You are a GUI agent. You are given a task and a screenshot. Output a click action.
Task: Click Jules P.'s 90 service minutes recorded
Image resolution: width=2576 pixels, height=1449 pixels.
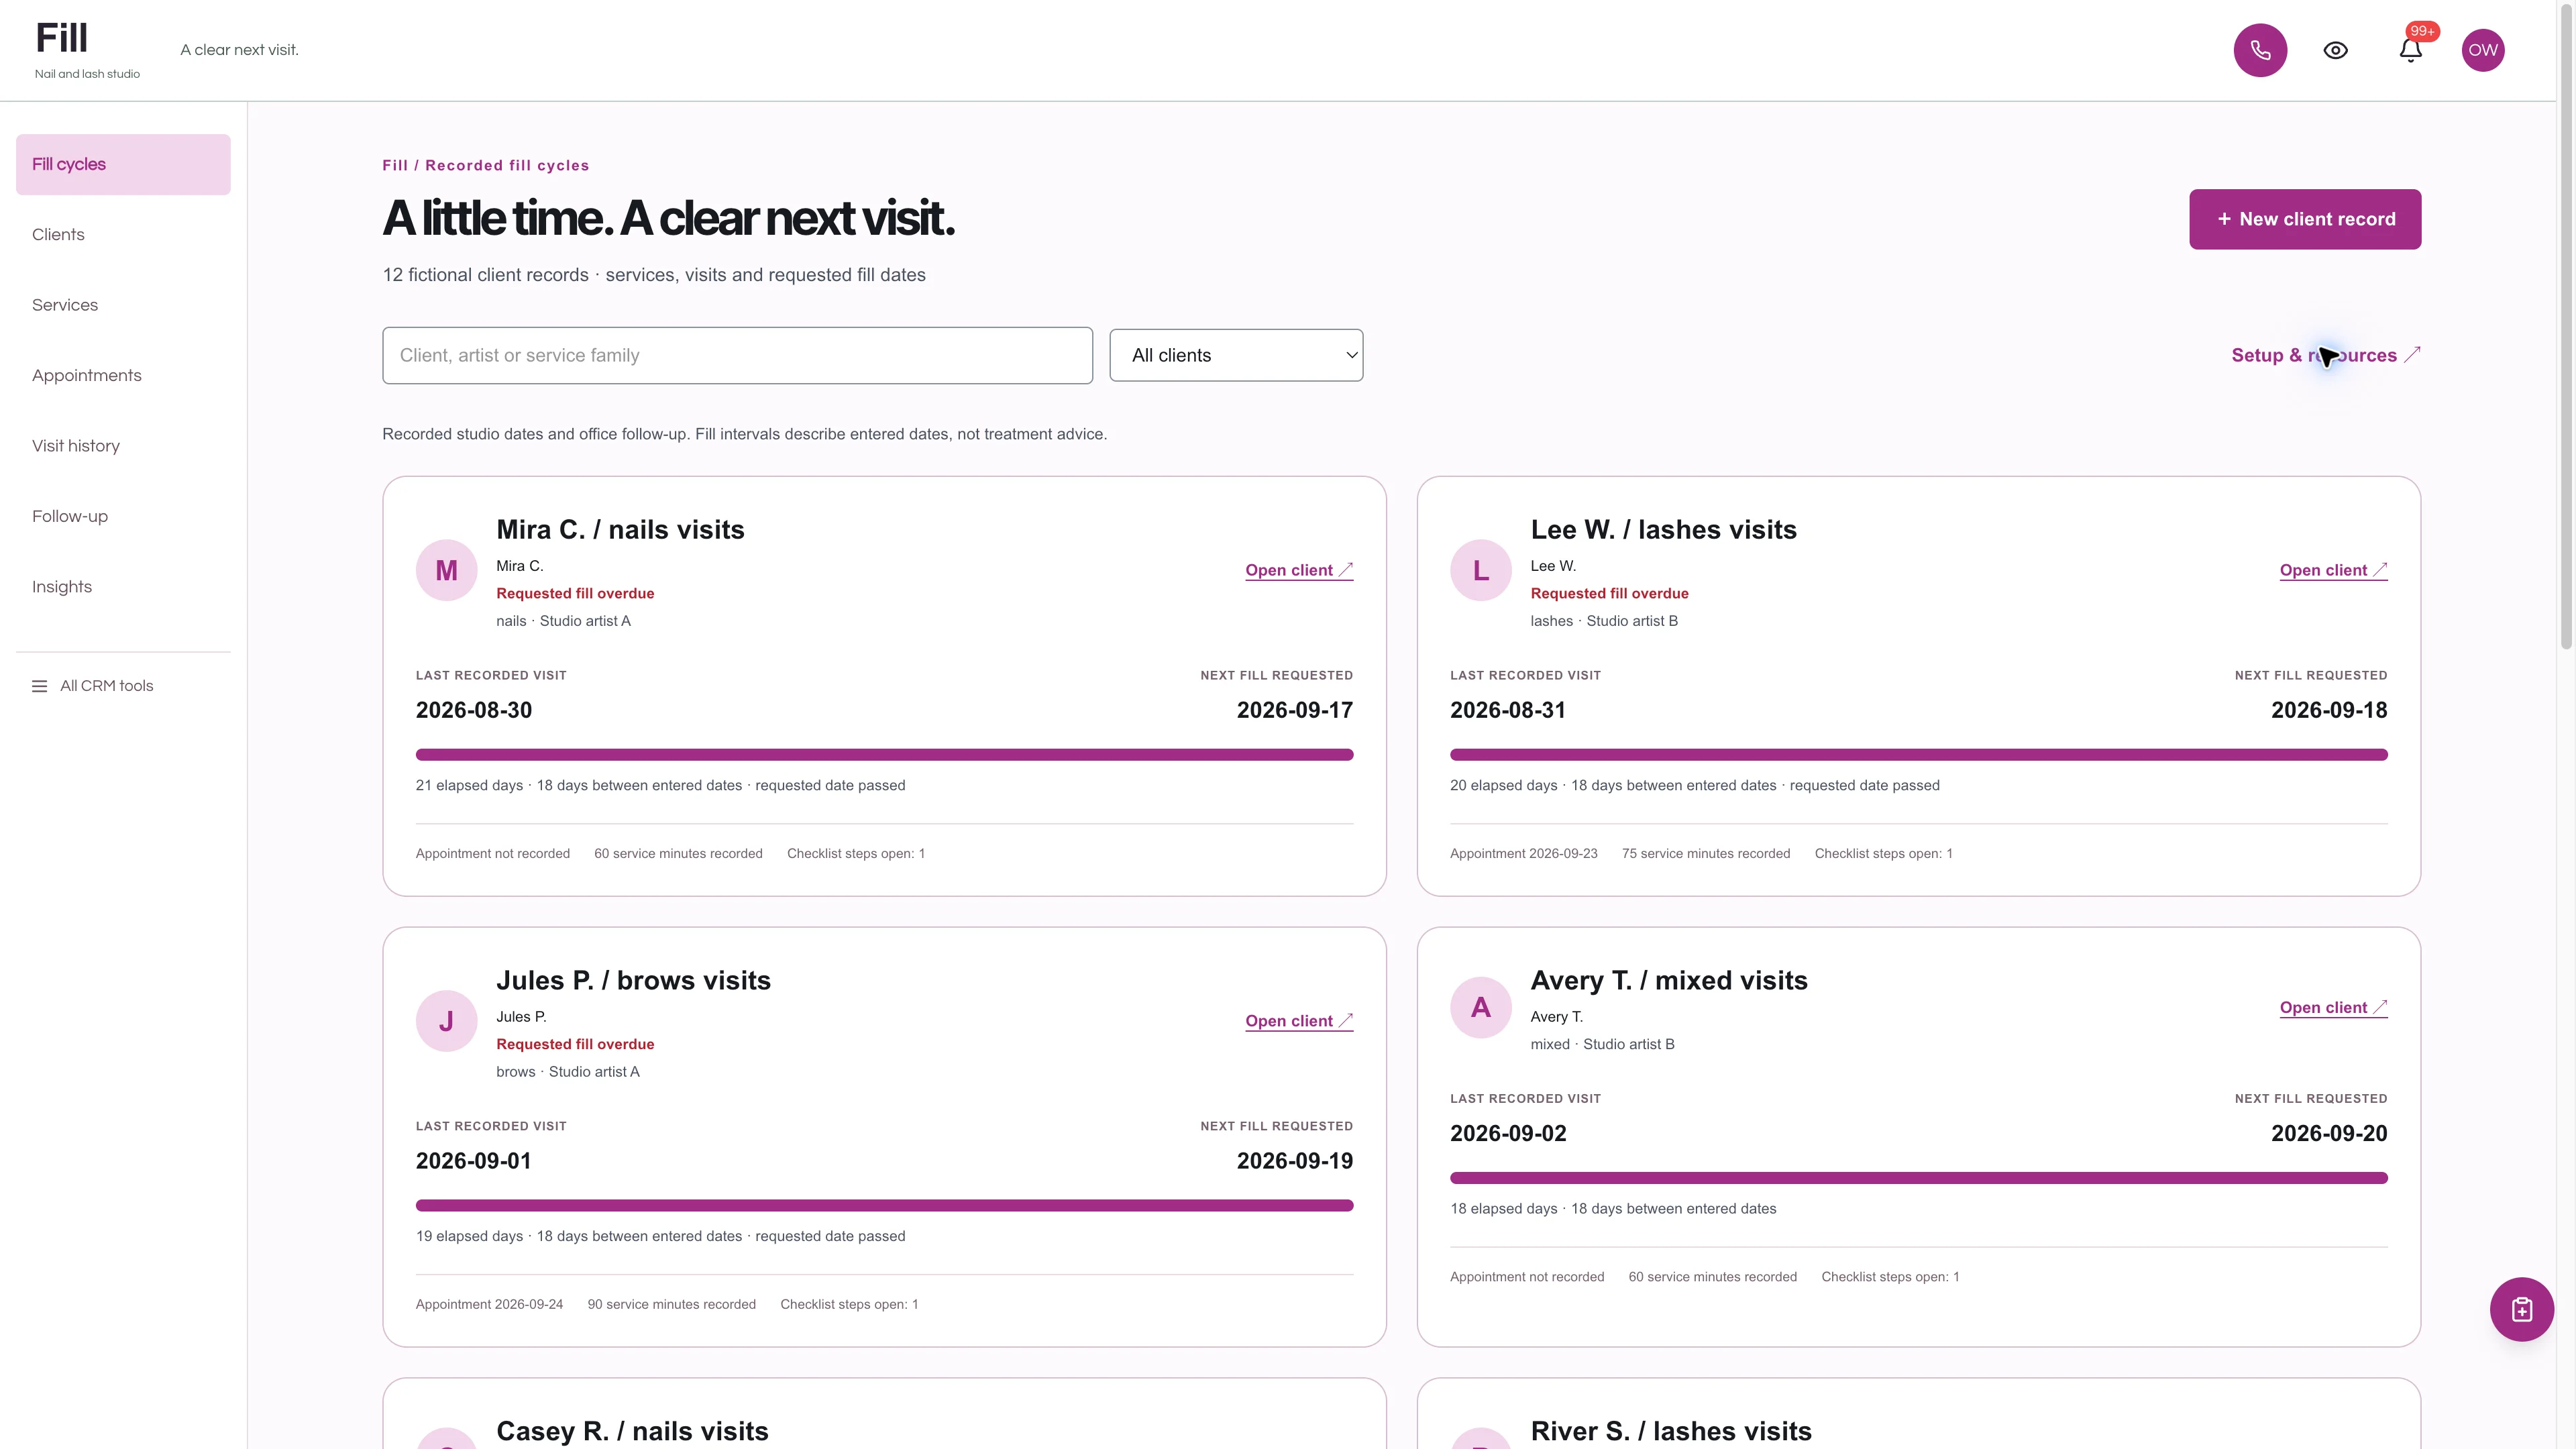click(x=671, y=1305)
